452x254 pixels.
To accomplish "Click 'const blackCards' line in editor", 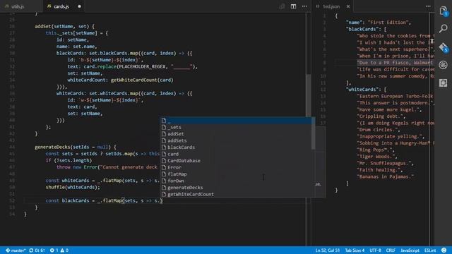I will 104,200.
